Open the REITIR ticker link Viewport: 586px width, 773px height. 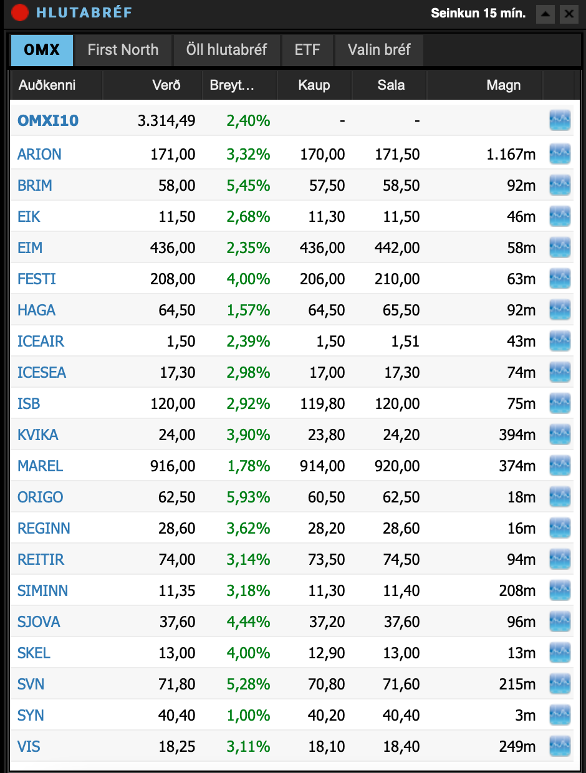click(x=41, y=559)
